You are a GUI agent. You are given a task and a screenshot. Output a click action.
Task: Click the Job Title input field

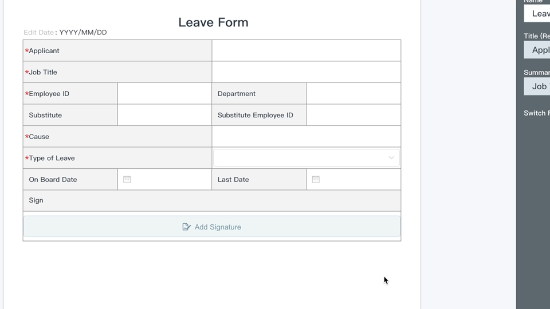306,72
